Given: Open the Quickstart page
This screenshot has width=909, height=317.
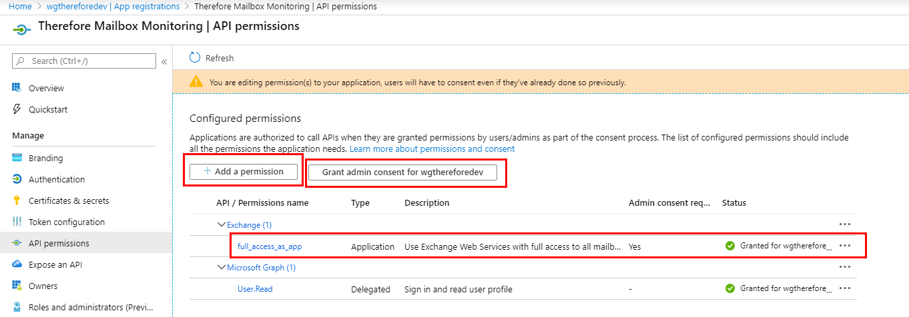Looking at the screenshot, I should tap(47, 110).
